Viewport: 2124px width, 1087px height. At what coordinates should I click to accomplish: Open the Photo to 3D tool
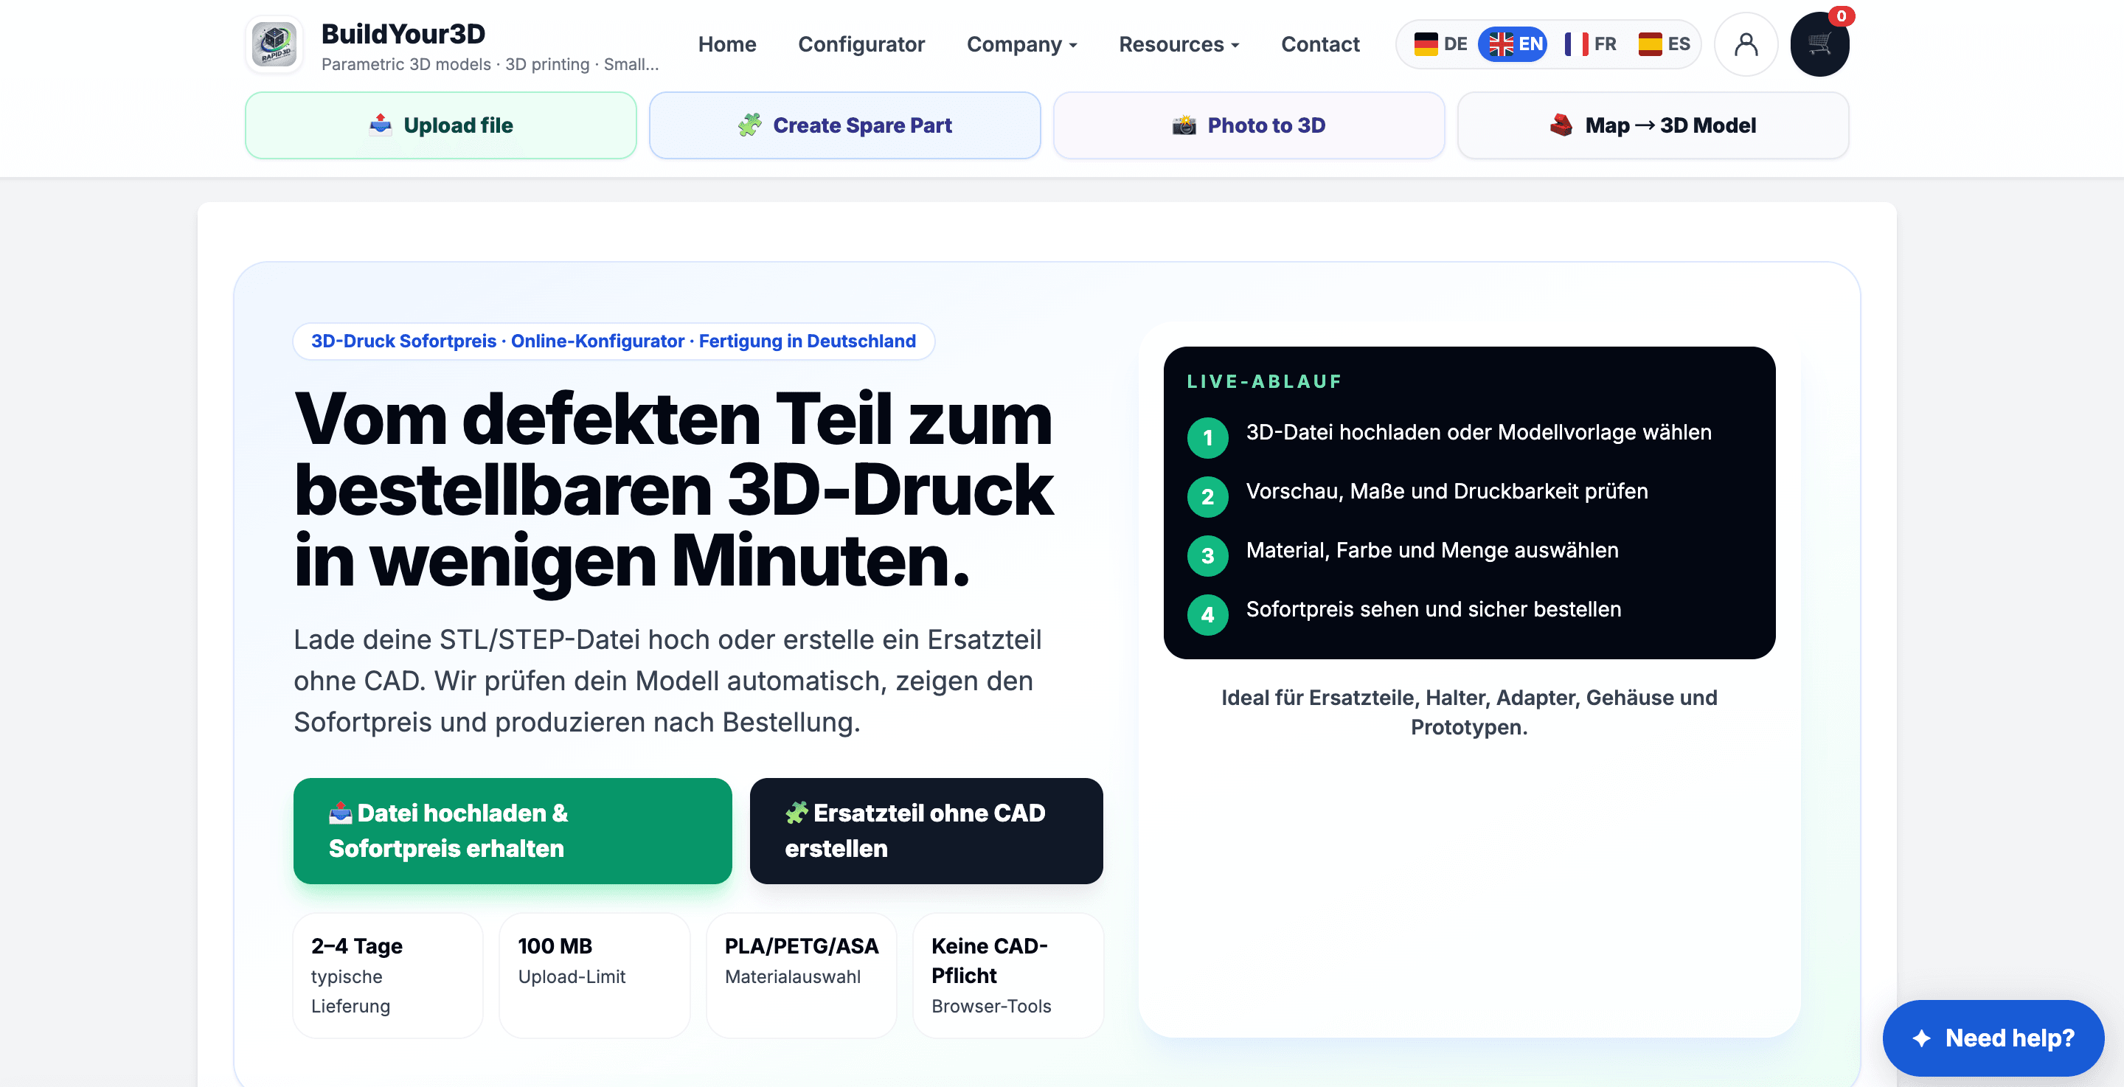(1249, 125)
